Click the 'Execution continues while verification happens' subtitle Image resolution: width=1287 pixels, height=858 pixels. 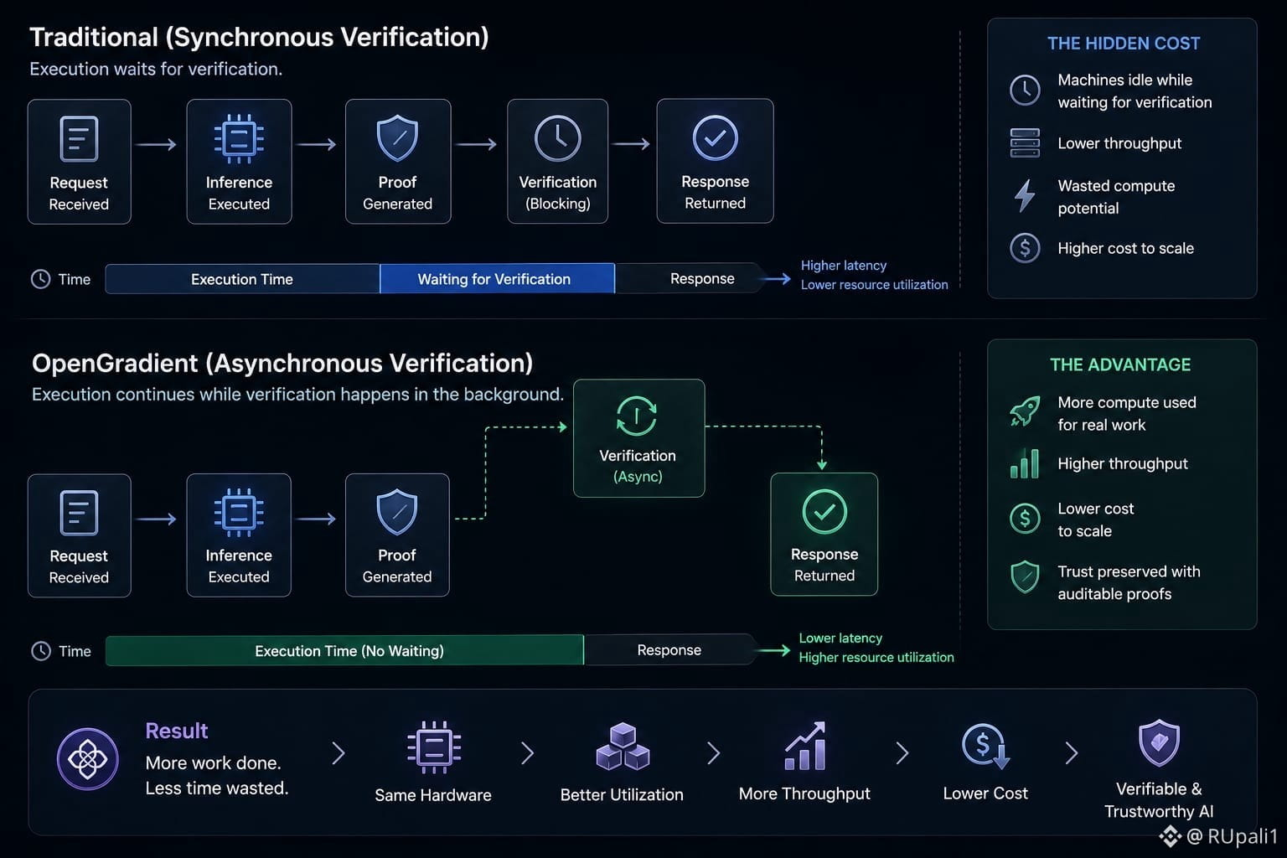[297, 394]
